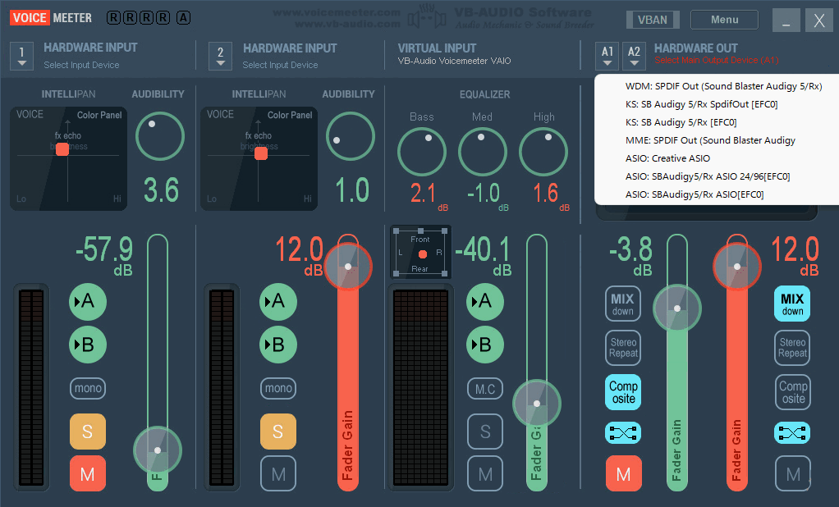Screen dimensions: 839x507
Task: Disable MIX down on A2 output
Action: coord(792,304)
